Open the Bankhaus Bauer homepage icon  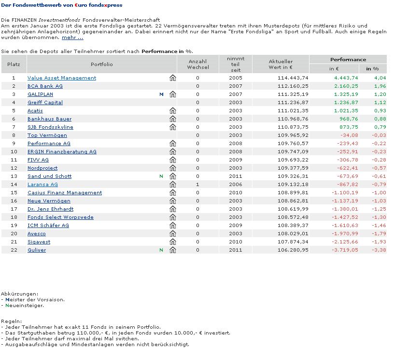point(173,119)
